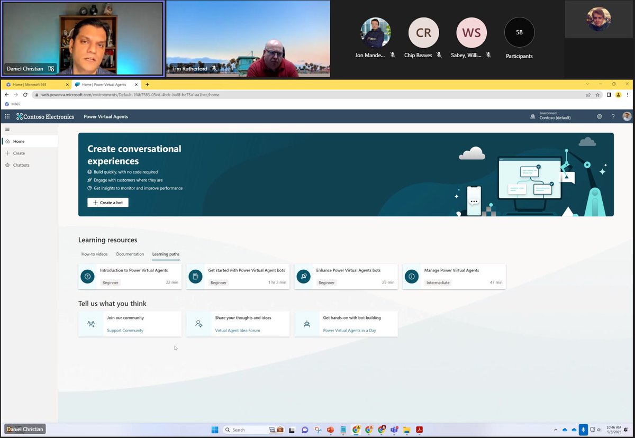Collapse the left navigation hamburger menu

pyautogui.click(x=7, y=129)
